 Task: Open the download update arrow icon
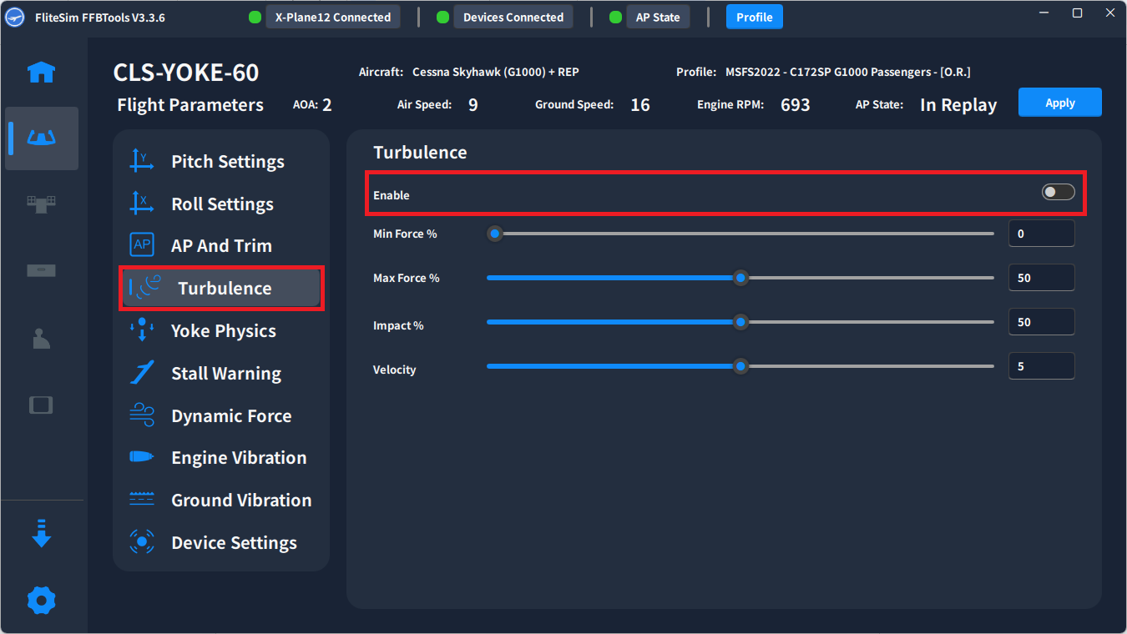(x=42, y=533)
